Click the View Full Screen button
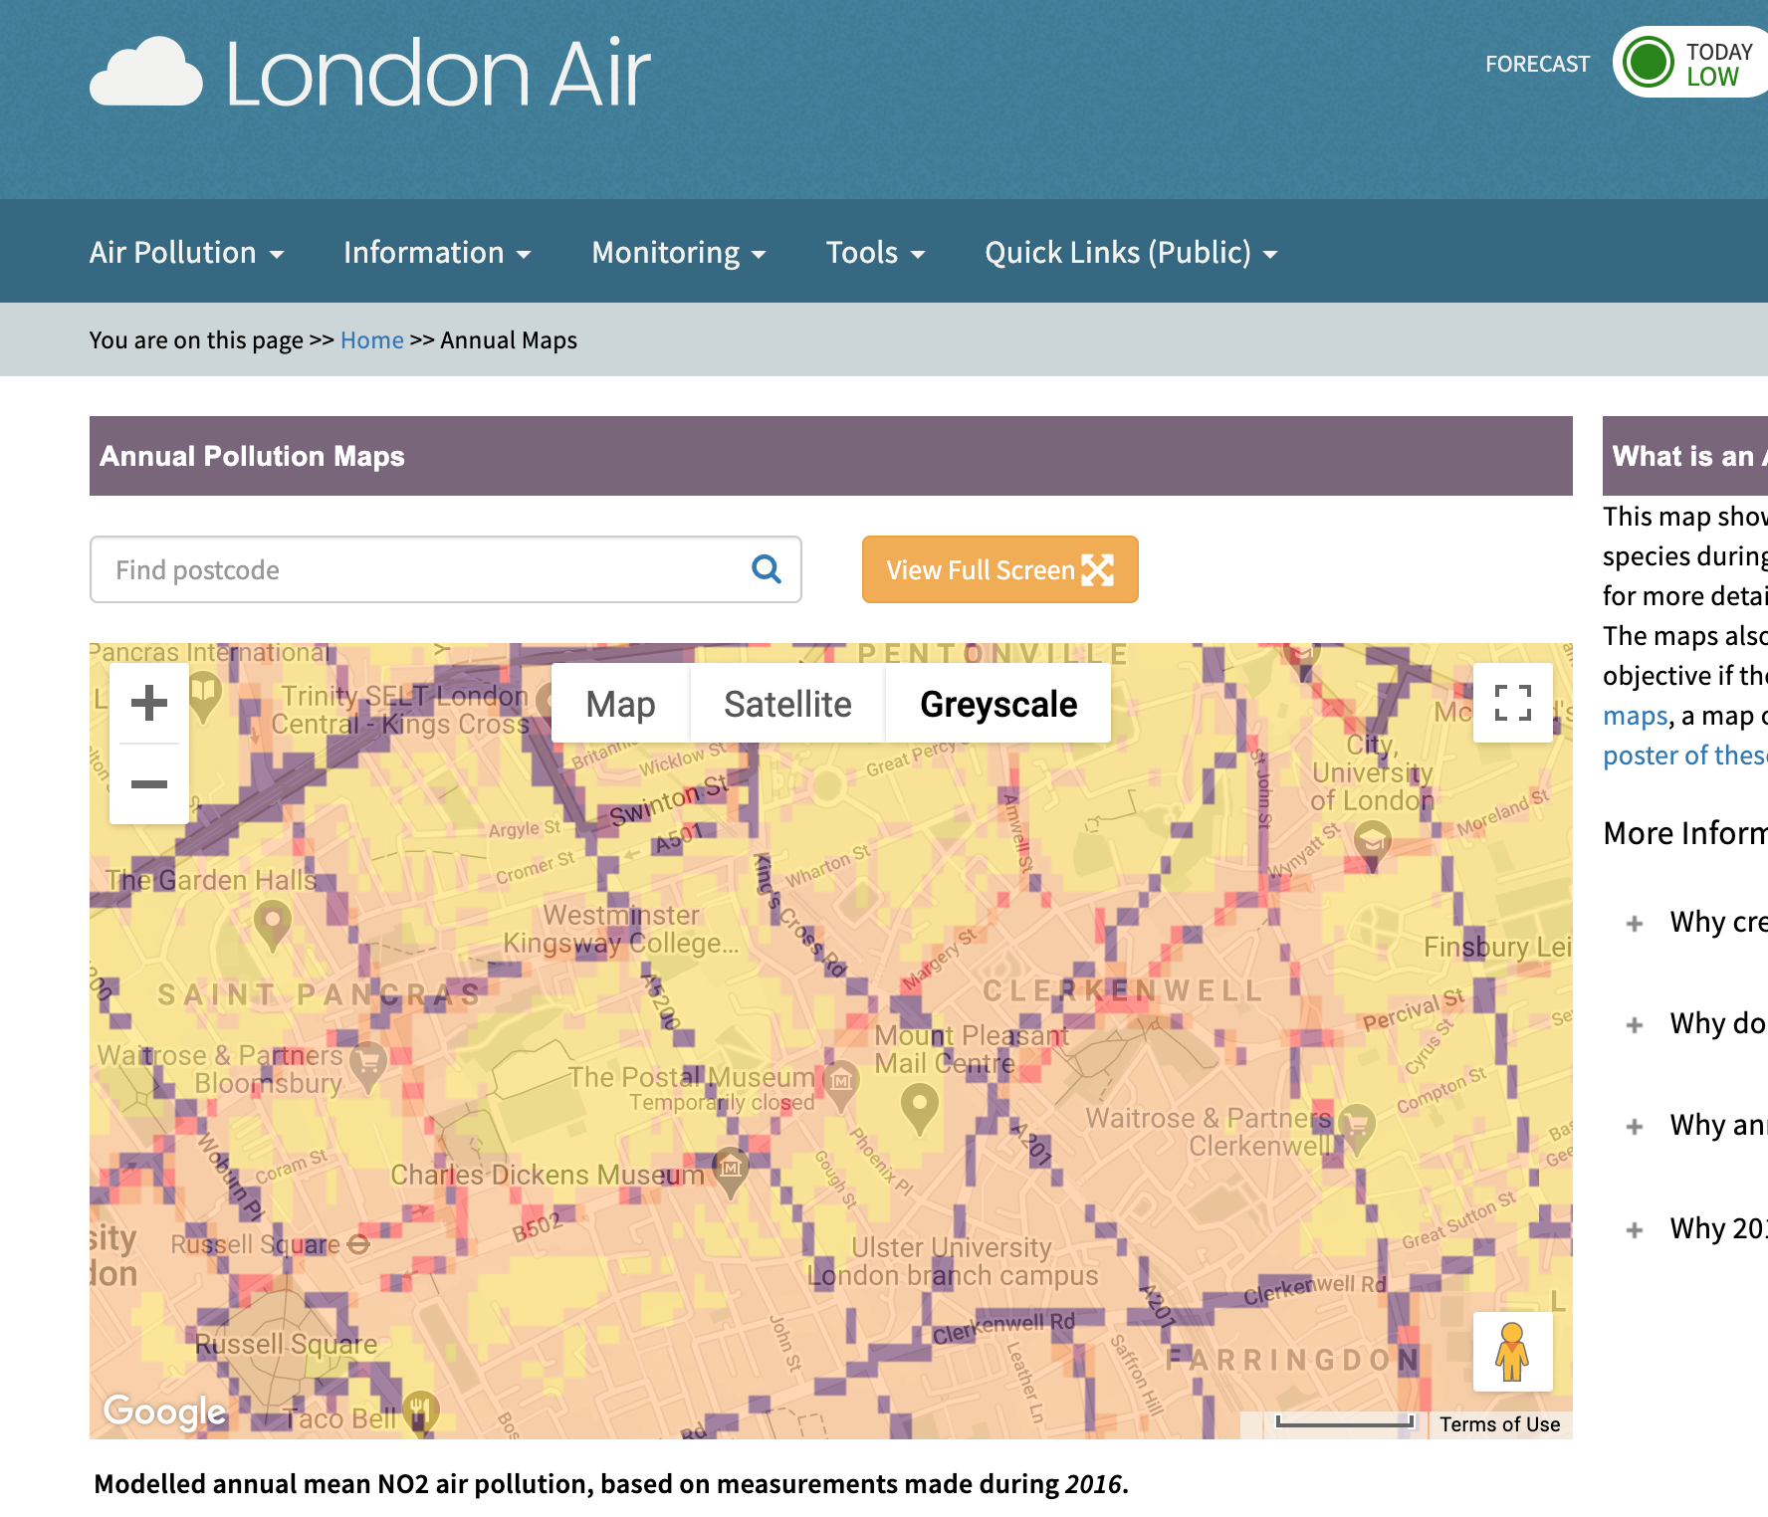This screenshot has height=1517, width=1768. point(999,569)
